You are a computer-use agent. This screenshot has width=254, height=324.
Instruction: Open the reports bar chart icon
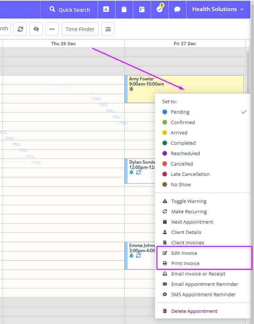coord(106,9)
